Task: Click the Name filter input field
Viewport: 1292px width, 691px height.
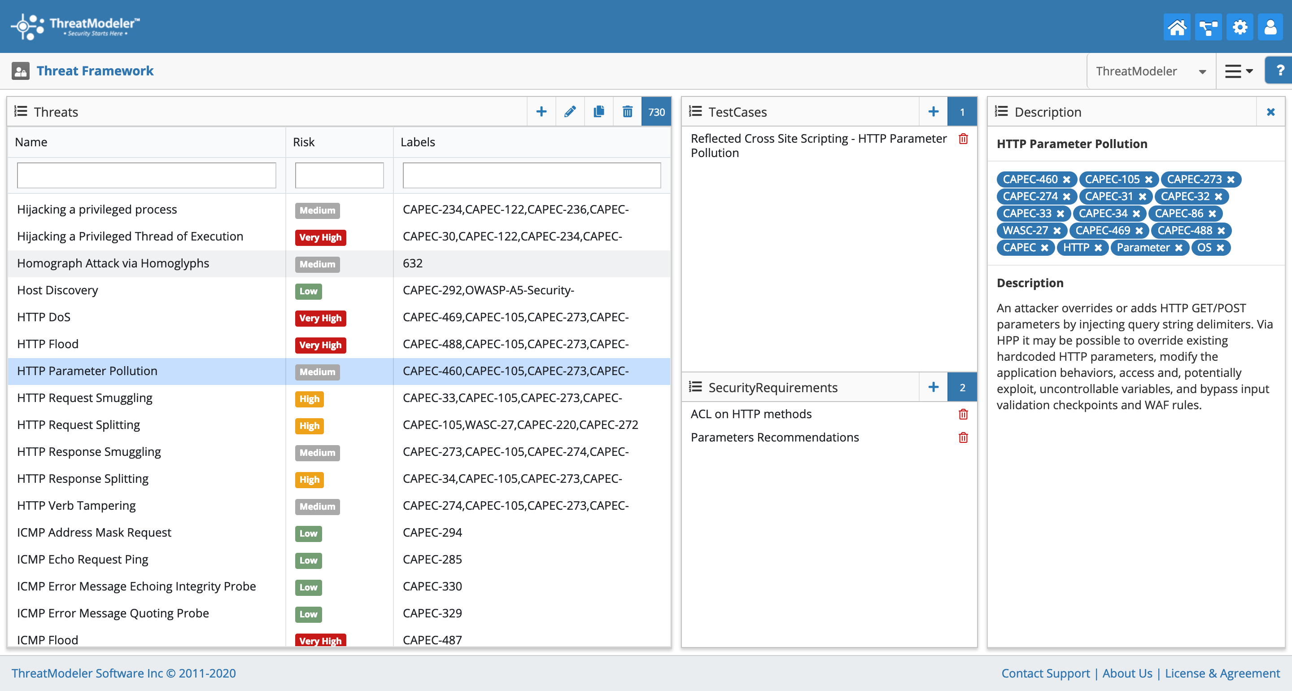Action: click(x=146, y=175)
